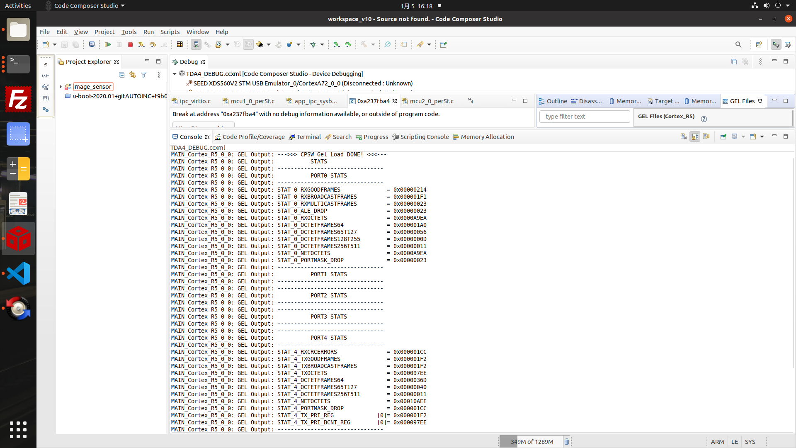Image resolution: width=796 pixels, height=448 pixels.
Task: Click the garbage collector trash icon
Action: [567, 442]
